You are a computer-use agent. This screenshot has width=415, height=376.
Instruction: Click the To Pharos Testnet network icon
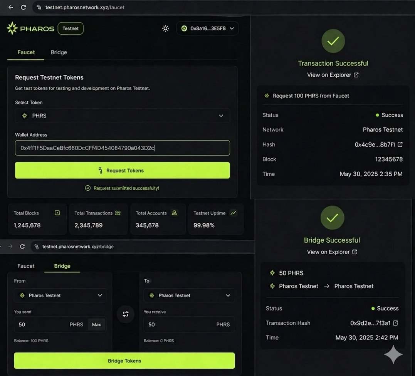(x=152, y=295)
